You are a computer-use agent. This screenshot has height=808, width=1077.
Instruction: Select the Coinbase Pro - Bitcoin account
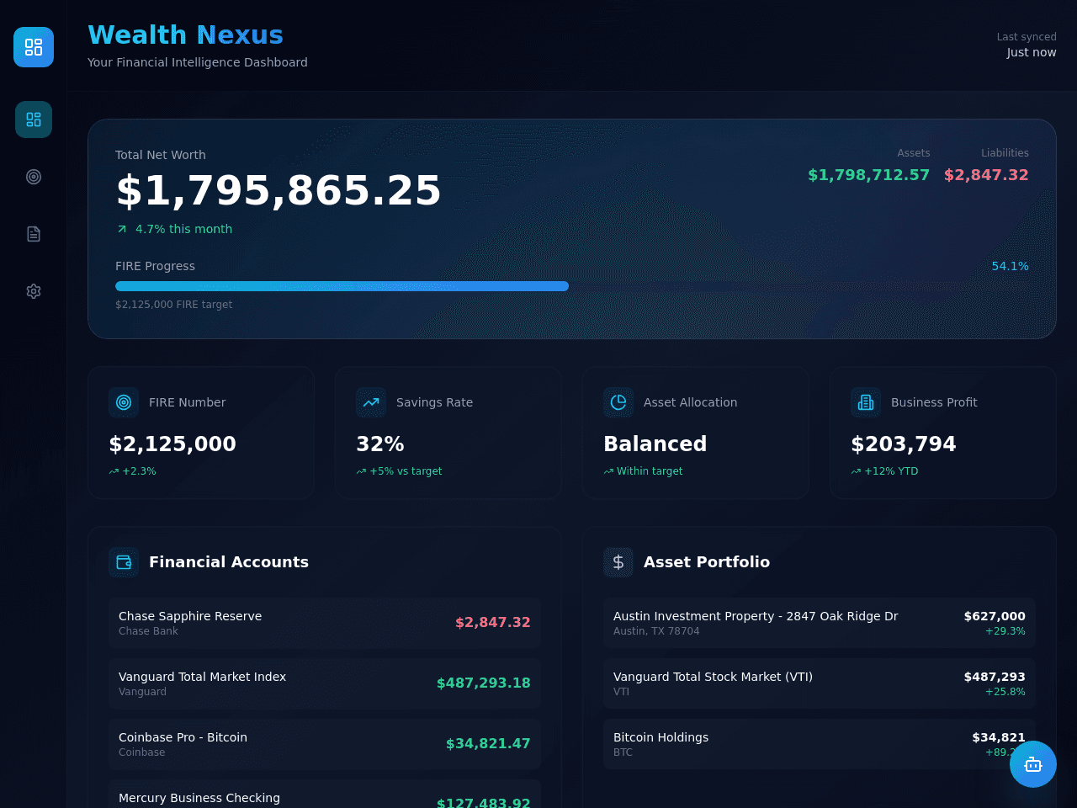pos(325,744)
